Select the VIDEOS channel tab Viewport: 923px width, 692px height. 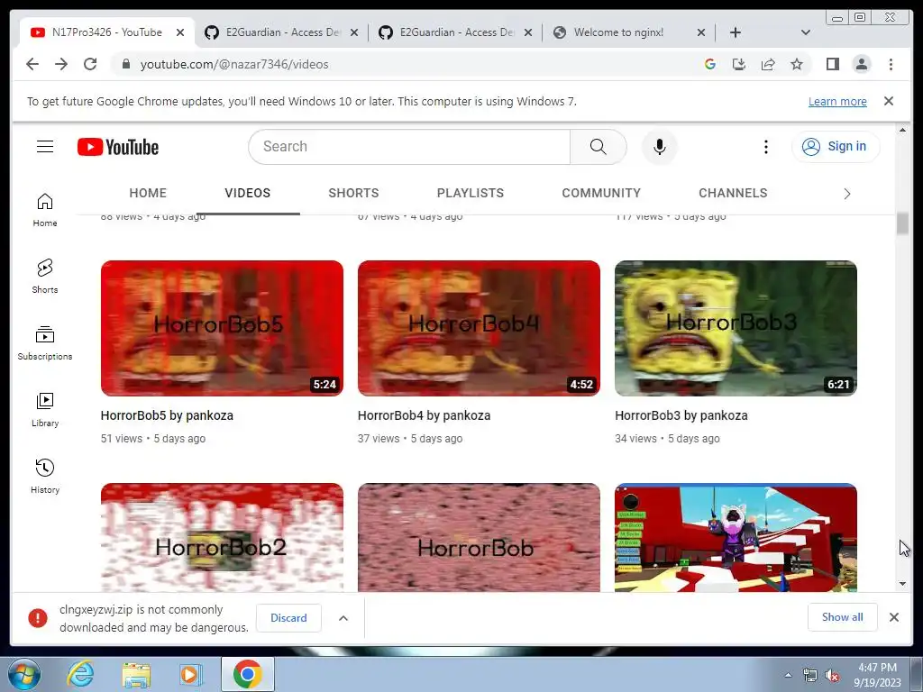point(247,193)
